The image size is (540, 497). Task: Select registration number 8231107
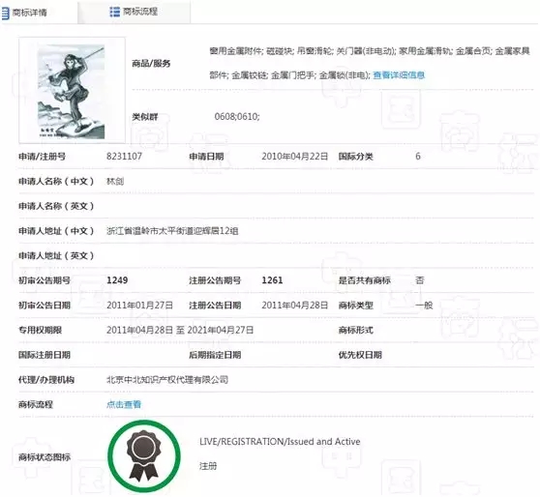(124, 157)
